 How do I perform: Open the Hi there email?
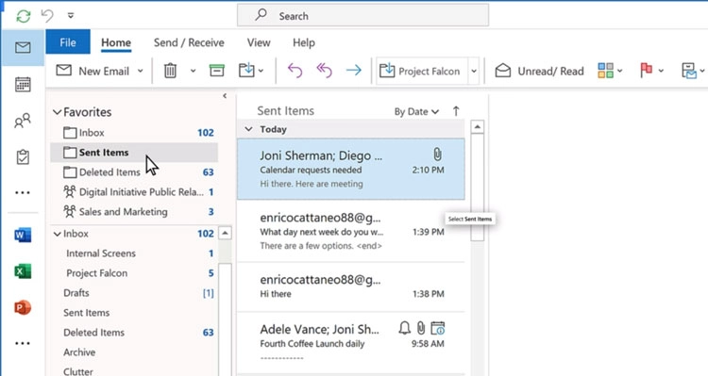click(351, 286)
